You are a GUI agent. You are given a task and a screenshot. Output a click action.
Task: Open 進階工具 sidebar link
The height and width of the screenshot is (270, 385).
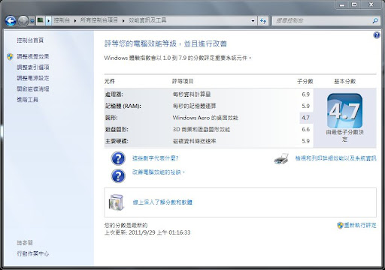pyautogui.click(x=27, y=100)
